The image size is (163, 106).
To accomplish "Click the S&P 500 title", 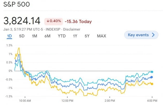I will [17, 4].
